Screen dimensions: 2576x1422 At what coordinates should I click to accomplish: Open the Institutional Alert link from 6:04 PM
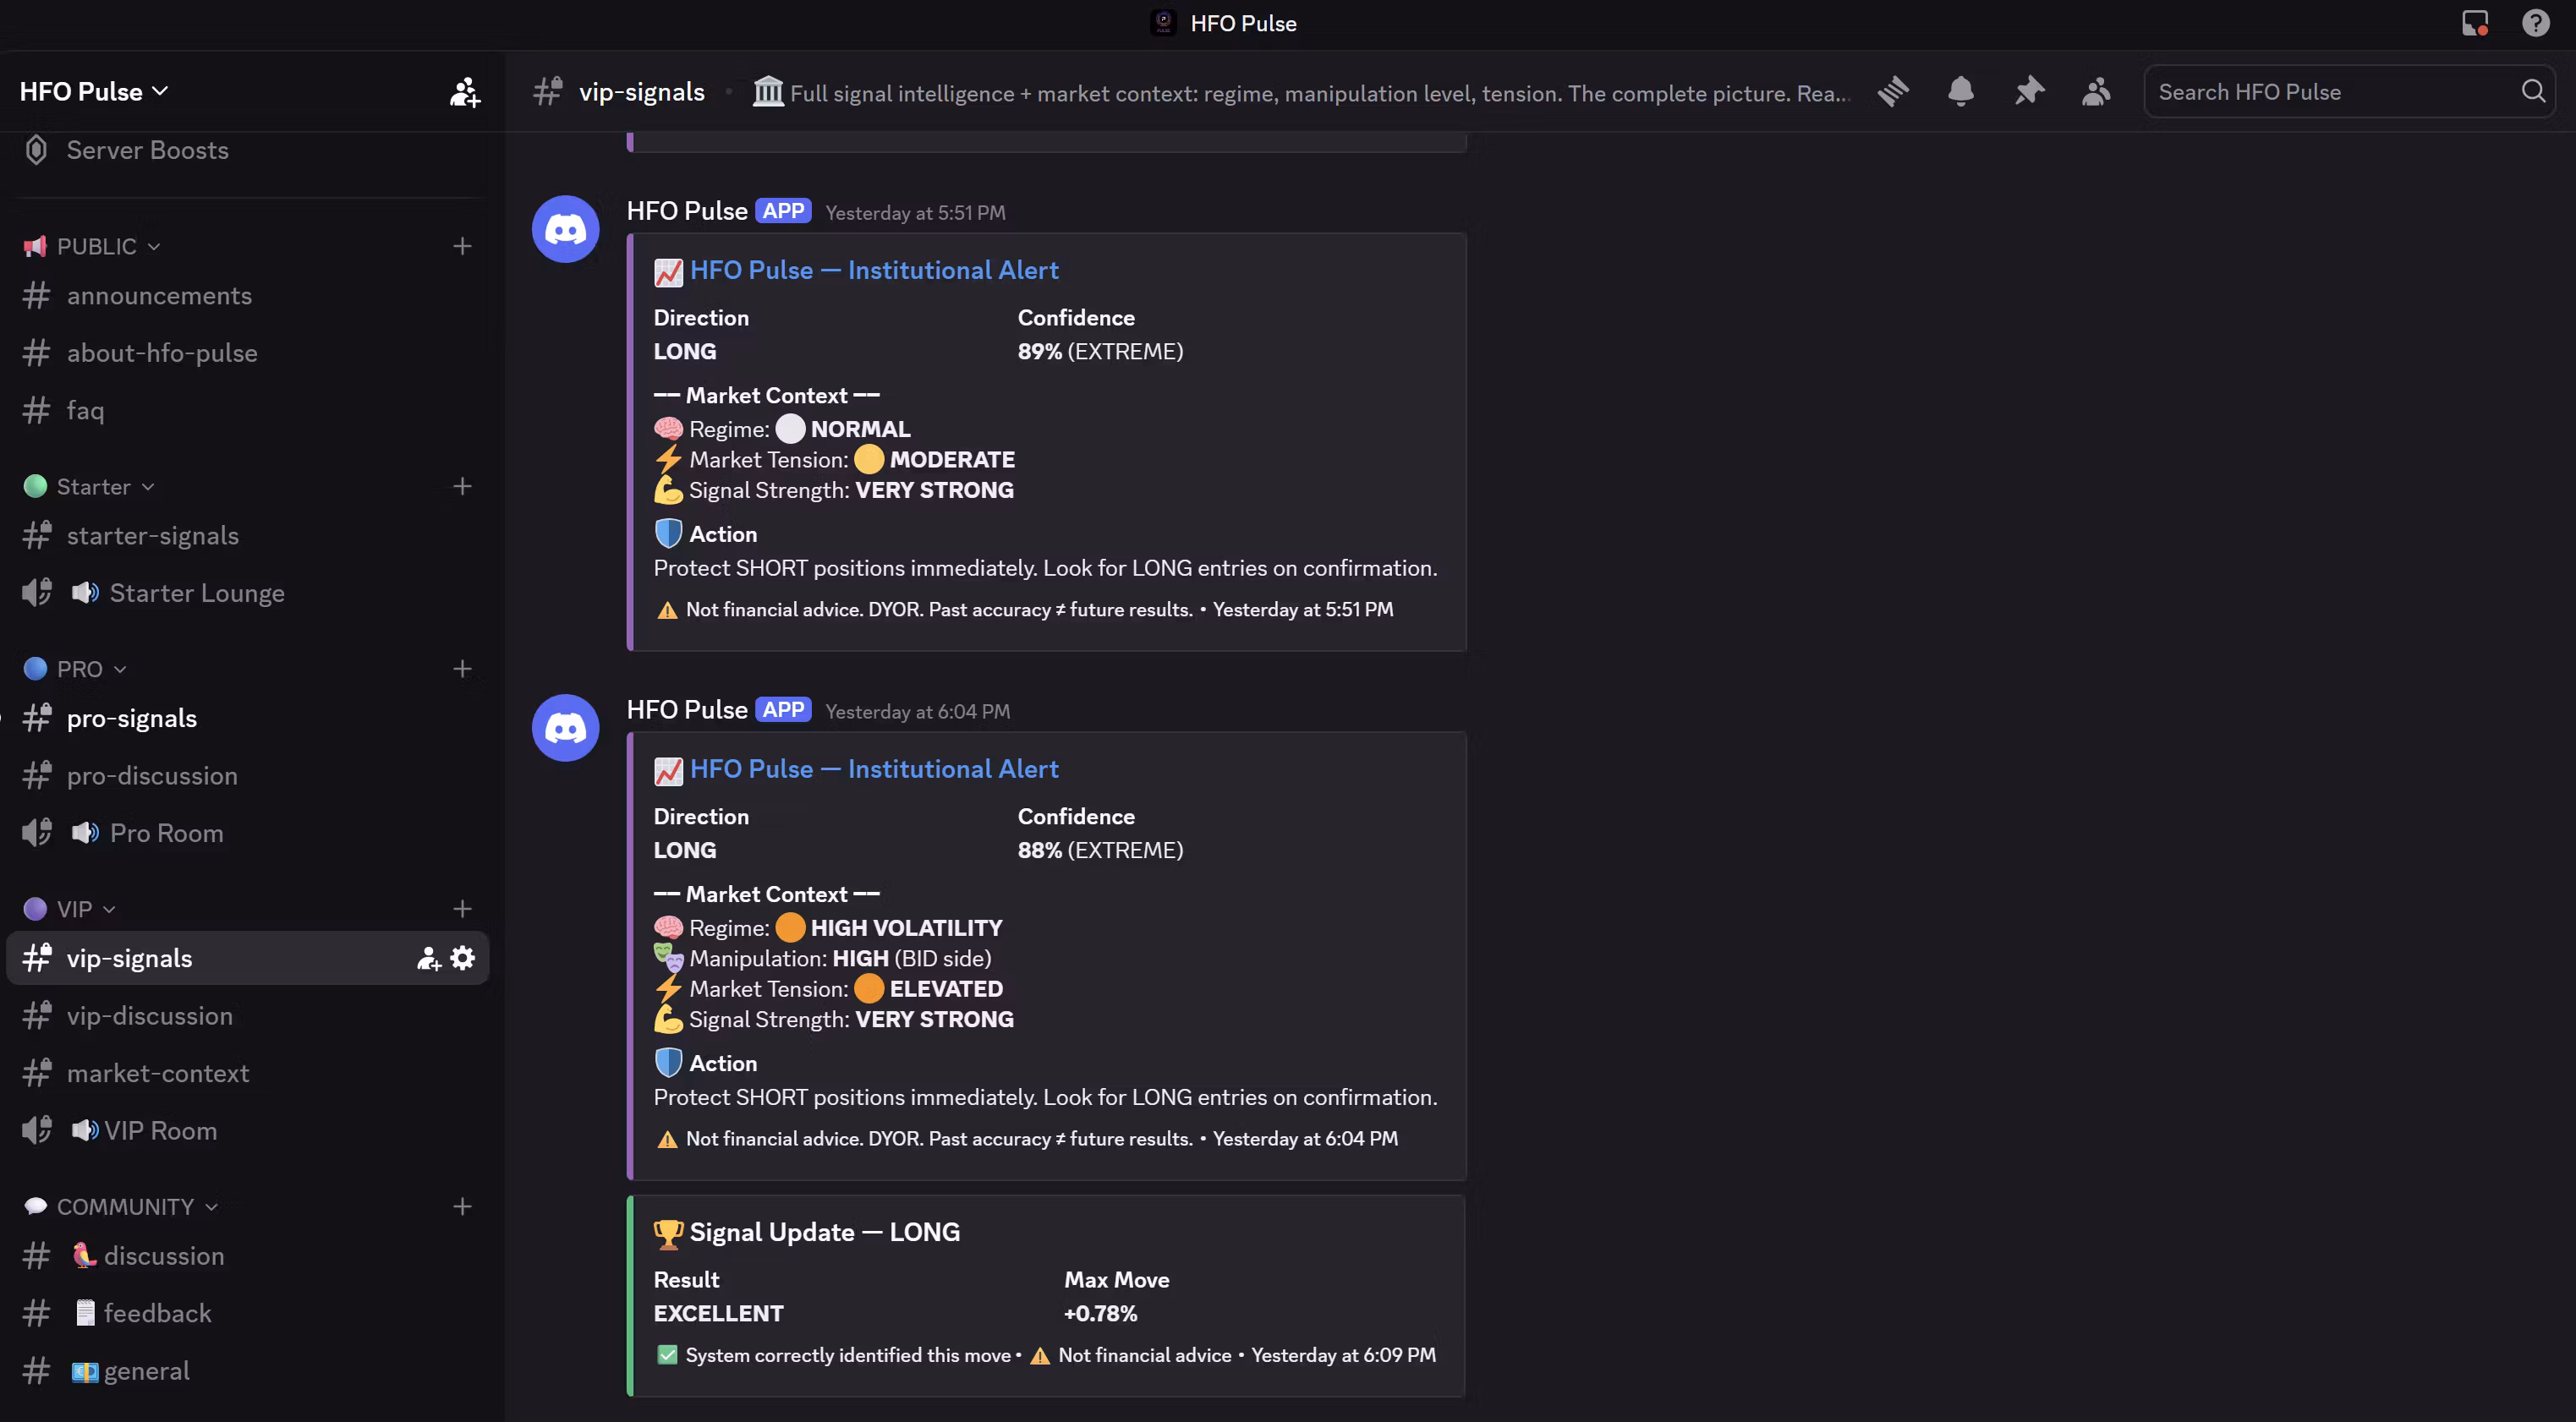(x=874, y=769)
